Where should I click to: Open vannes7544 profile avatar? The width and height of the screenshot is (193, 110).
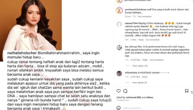119,24
